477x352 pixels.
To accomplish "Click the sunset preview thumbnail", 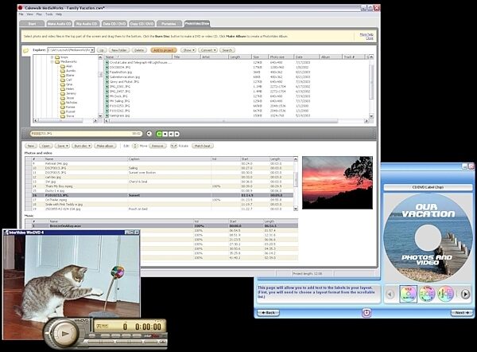I will 337,183.
